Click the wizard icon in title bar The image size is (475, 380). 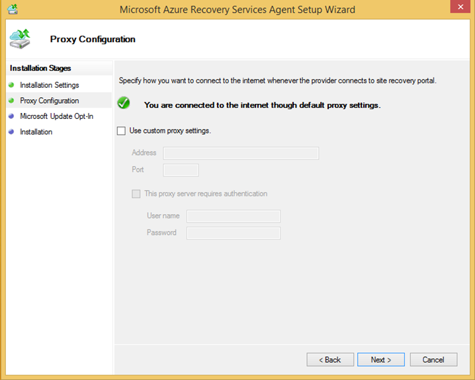(12, 9)
